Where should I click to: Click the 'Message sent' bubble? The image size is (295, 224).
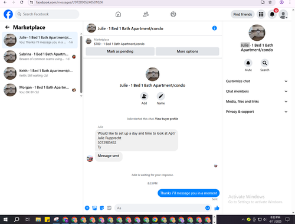pos(109,156)
